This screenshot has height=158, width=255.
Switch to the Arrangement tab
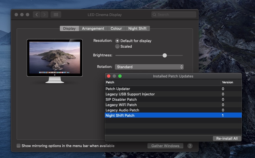coord(93,28)
